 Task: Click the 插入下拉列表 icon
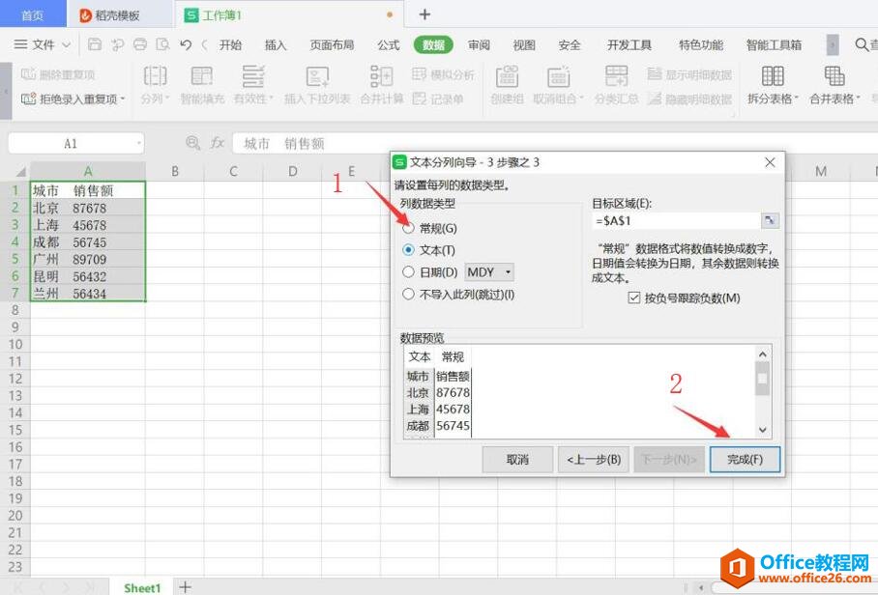(317, 76)
